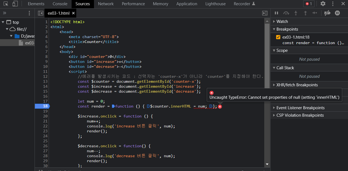
Task: Hide the debugger sidebar toggle icon
Action: click(265, 13)
